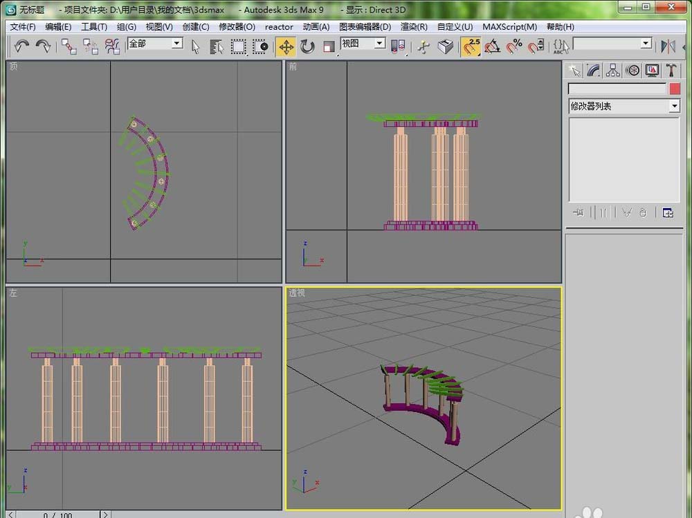Viewport: 692px width, 518px height.
Task: Activate the Select and Rotate tool
Action: (308, 46)
